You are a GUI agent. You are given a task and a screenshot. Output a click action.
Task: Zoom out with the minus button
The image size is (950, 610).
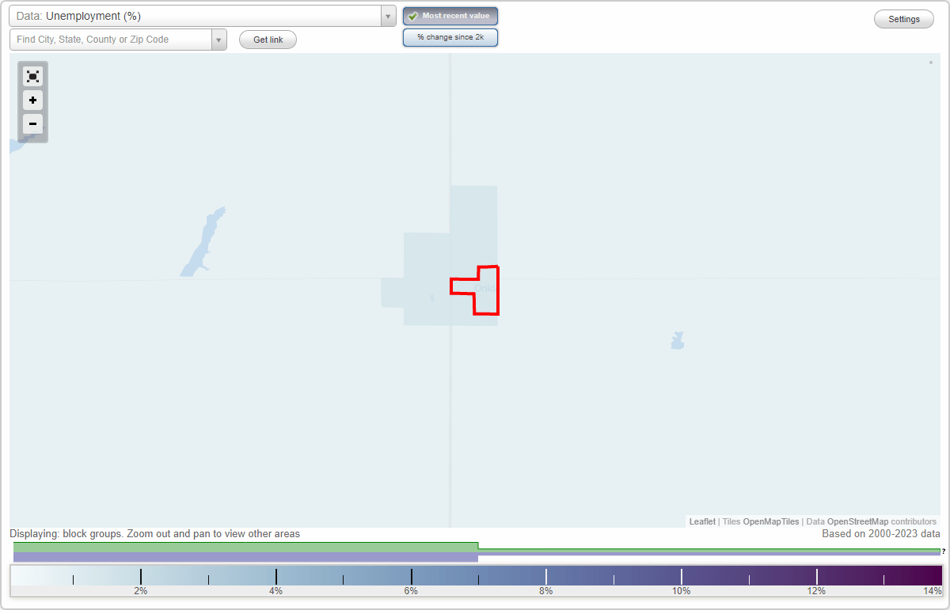[x=32, y=124]
